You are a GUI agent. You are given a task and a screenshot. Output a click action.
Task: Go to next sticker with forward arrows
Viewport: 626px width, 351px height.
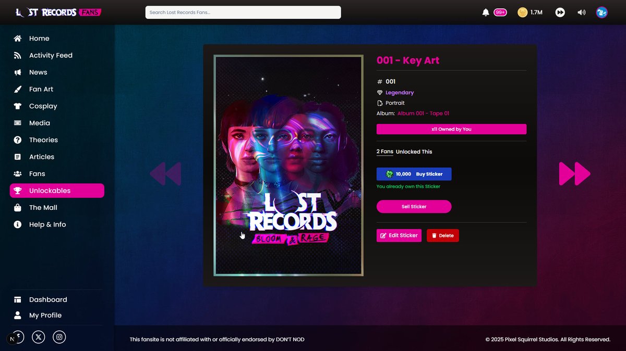point(574,174)
